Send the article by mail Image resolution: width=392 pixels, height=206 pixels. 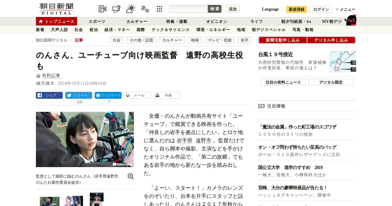point(138,95)
